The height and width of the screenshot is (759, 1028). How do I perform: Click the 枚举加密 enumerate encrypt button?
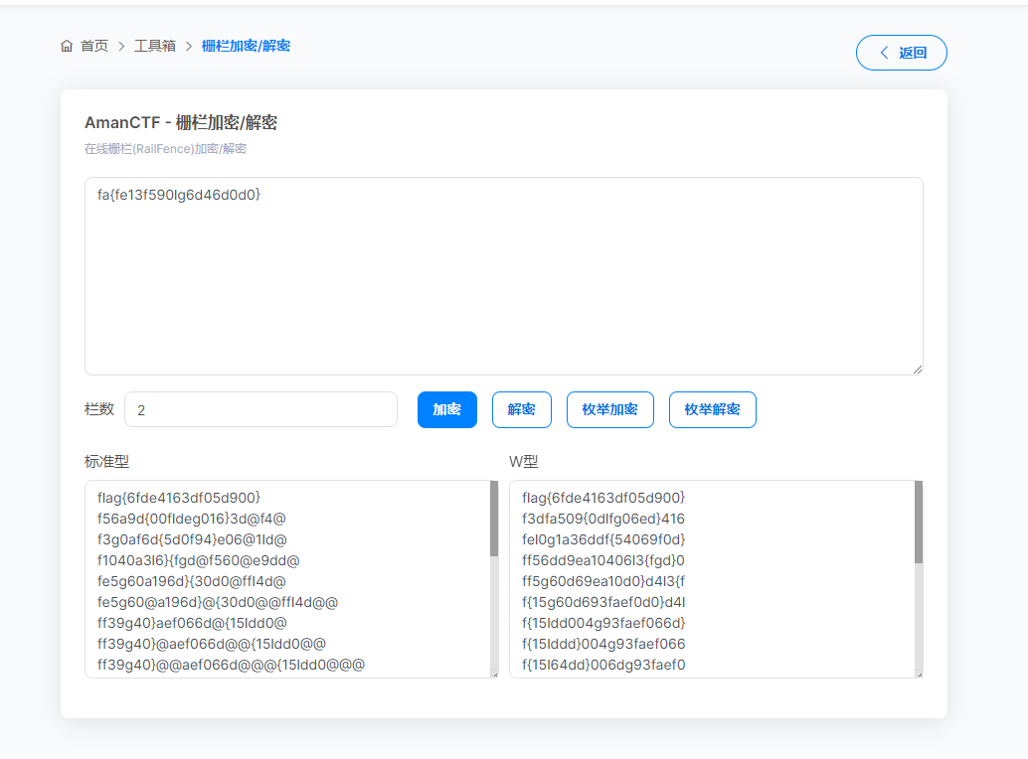(x=609, y=409)
